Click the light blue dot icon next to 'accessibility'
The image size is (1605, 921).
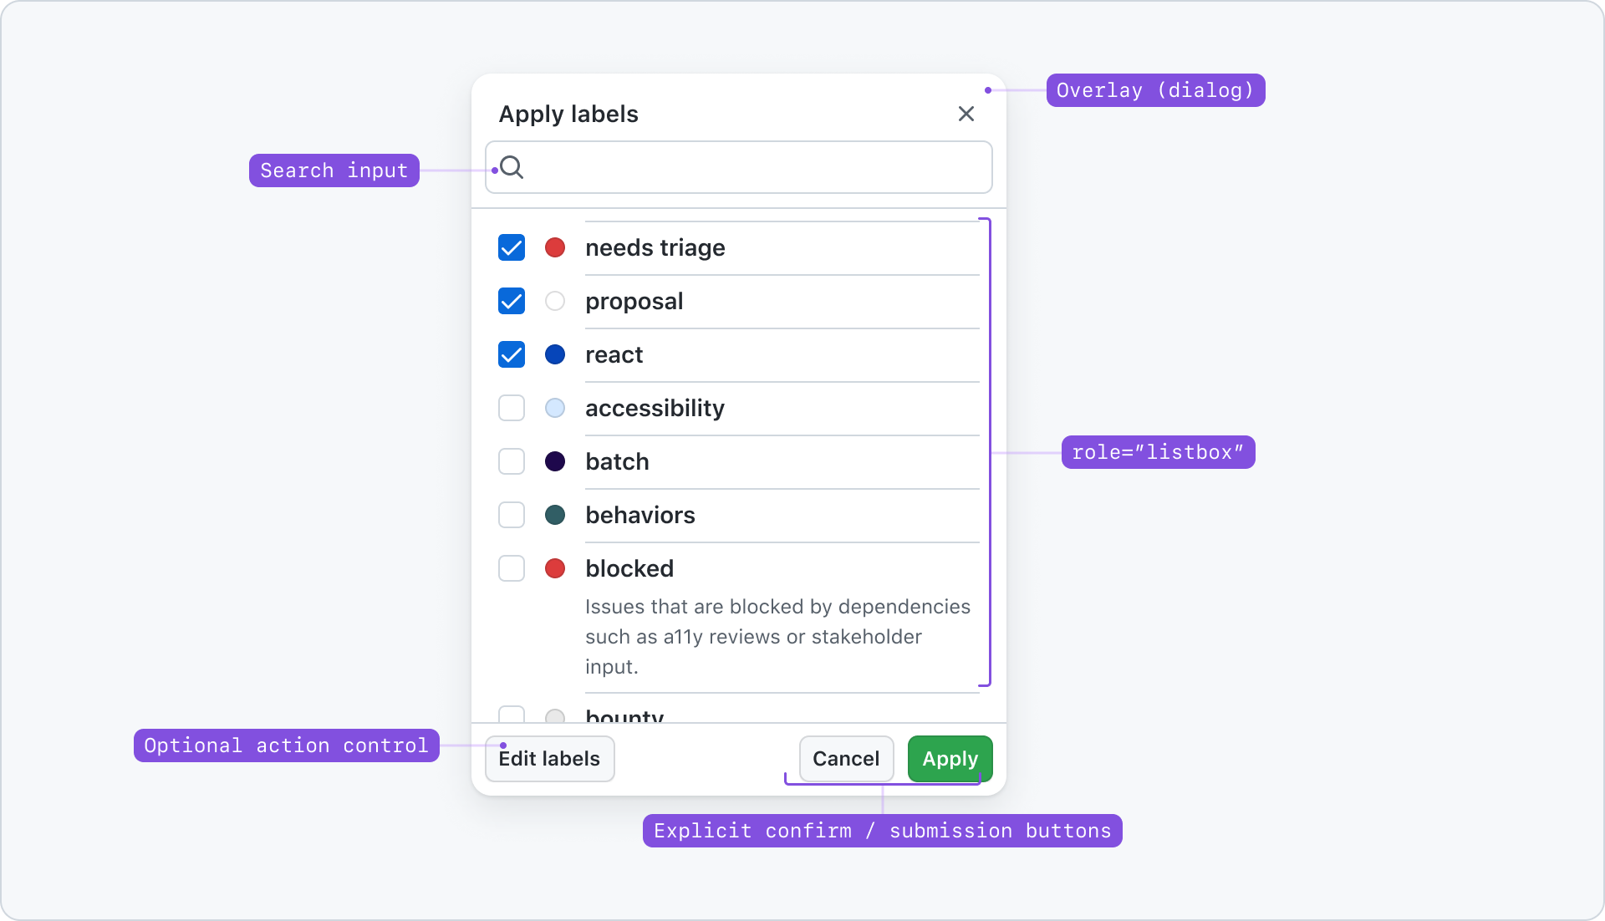coord(554,408)
